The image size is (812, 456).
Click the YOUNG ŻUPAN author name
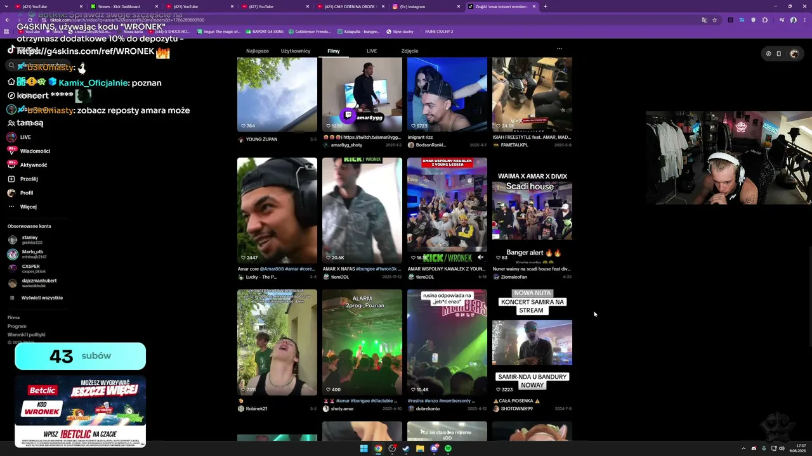click(x=261, y=139)
